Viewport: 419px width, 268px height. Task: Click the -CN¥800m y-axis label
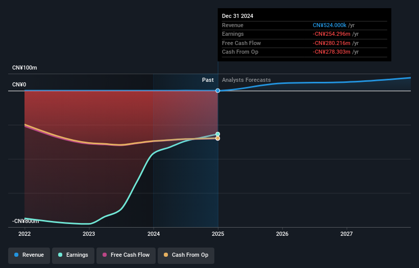[26, 221]
